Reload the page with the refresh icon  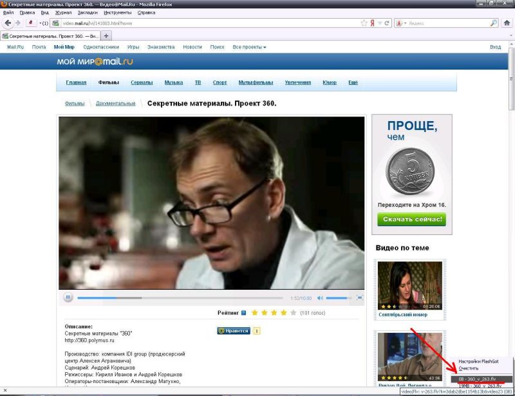tap(387, 23)
